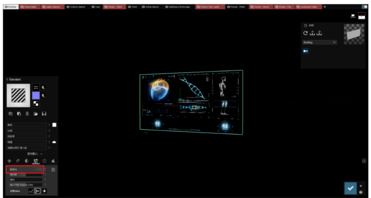The image size is (371, 198).
Task: Show the Street Lights layer
Action: tap(22, 7)
